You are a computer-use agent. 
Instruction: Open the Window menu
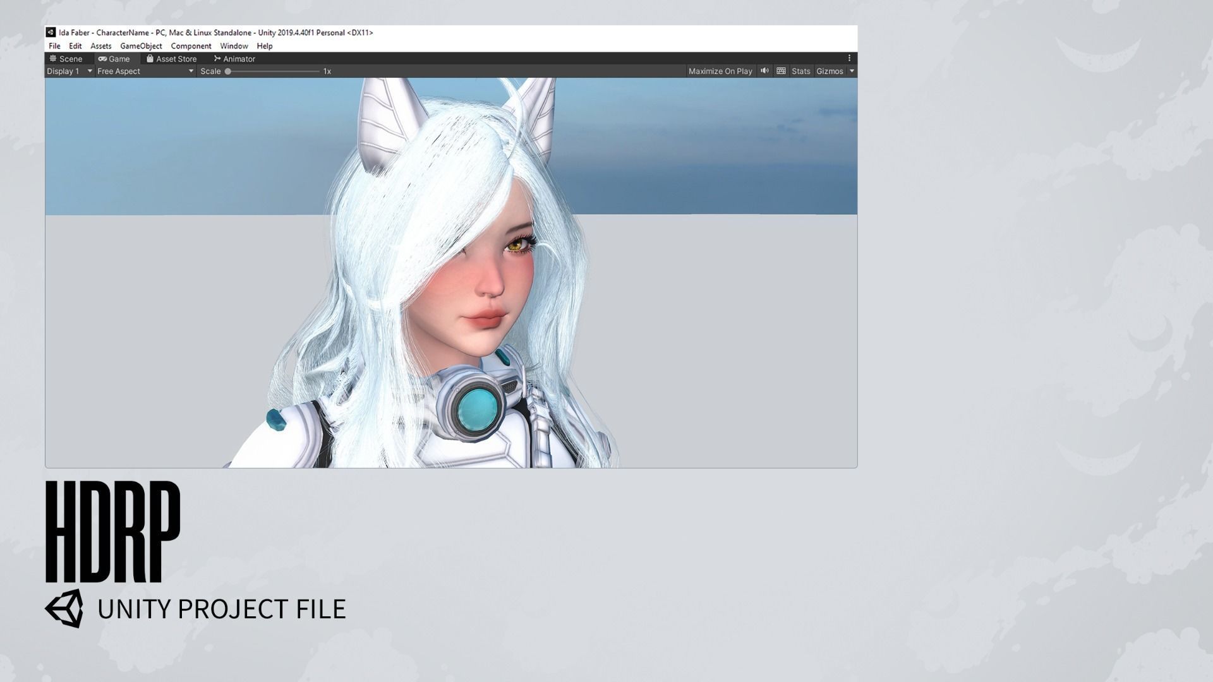pos(234,46)
